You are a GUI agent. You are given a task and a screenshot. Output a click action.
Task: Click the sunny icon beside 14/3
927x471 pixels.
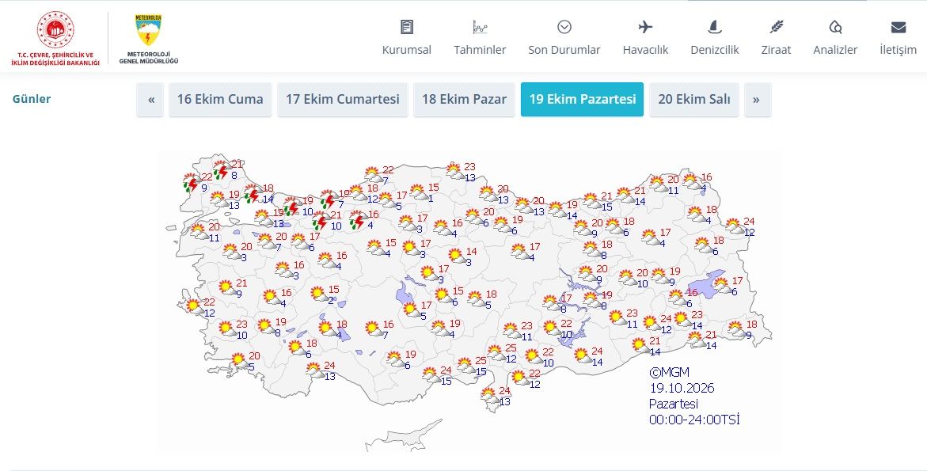pyautogui.click(x=455, y=256)
